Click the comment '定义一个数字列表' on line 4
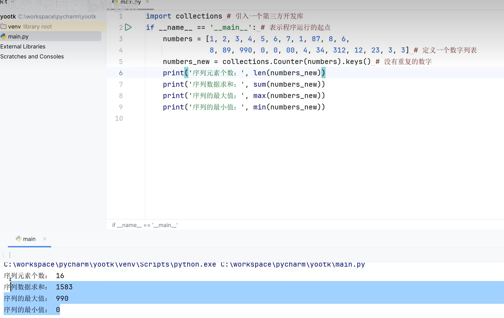504x318 pixels. click(450, 50)
